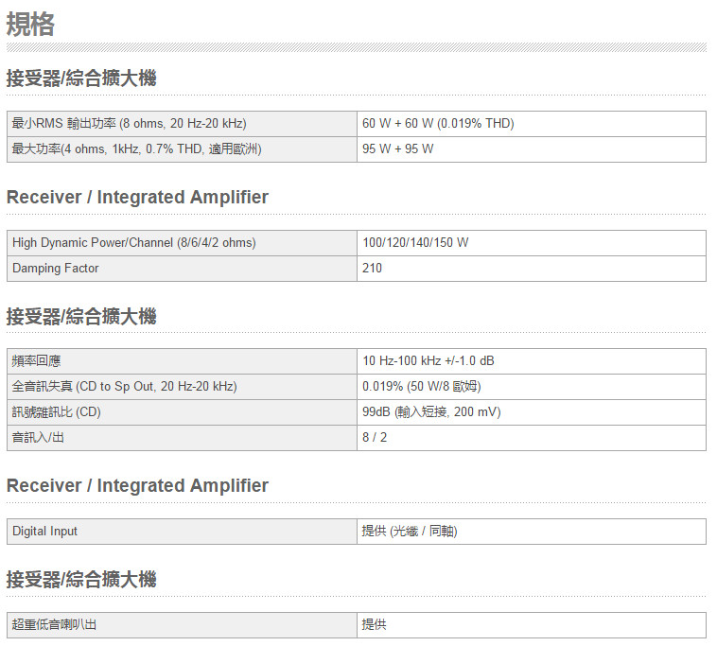This screenshot has height=646, width=717.
Task: Select the High Dynamic Power/Channel label
Action: pos(133,243)
